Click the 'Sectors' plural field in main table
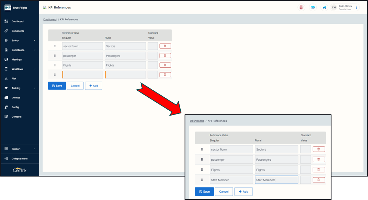The image size is (368, 200). coord(125,46)
